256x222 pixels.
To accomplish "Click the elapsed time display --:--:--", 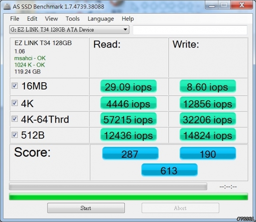I will click(228, 186).
